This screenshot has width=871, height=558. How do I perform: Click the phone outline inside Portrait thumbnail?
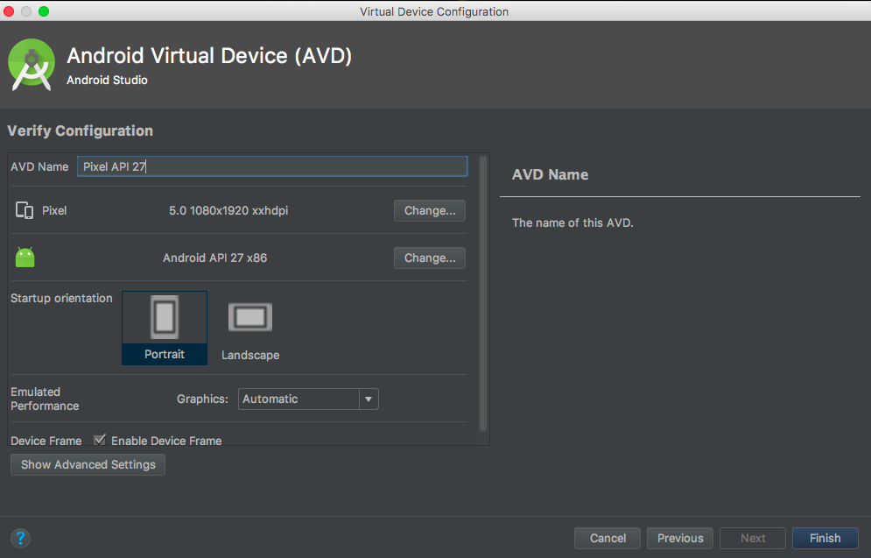click(165, 317)
